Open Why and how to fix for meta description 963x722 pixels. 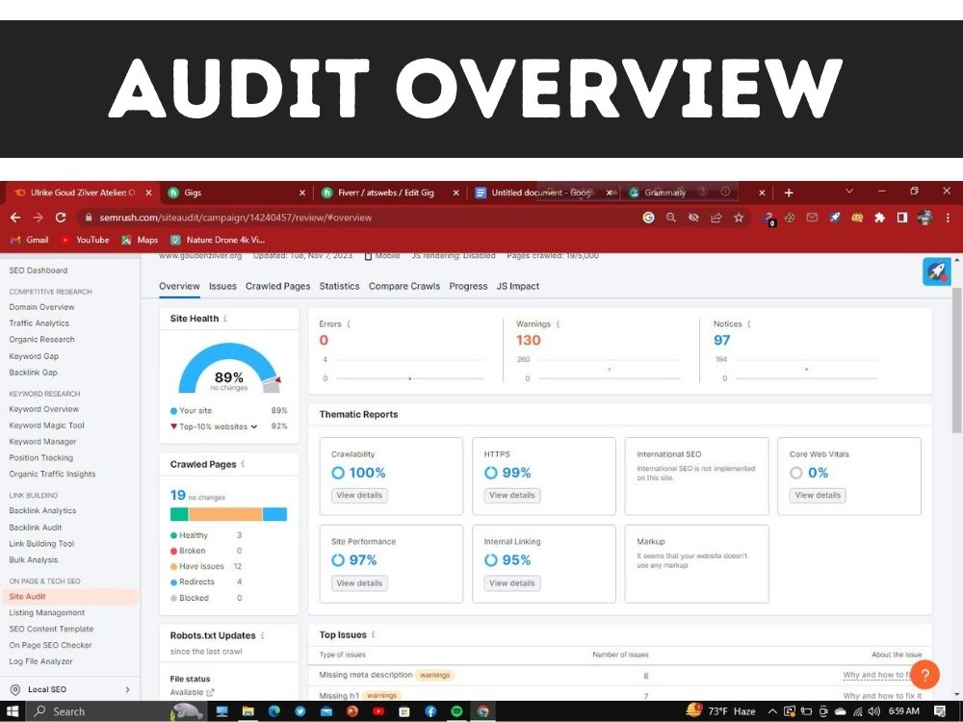point(876,675)
